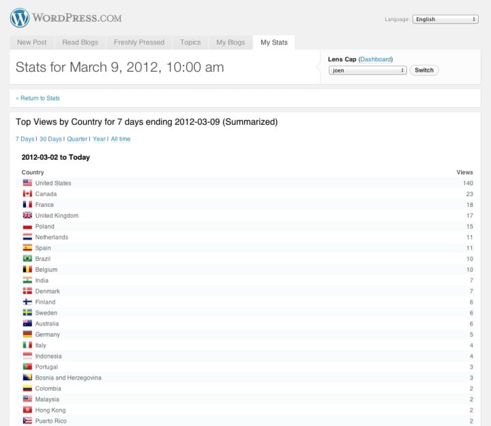This screenshot has height=426, width=491.
Task: Click the Puerto Rico country name
Action: click(x=50, y=421)
